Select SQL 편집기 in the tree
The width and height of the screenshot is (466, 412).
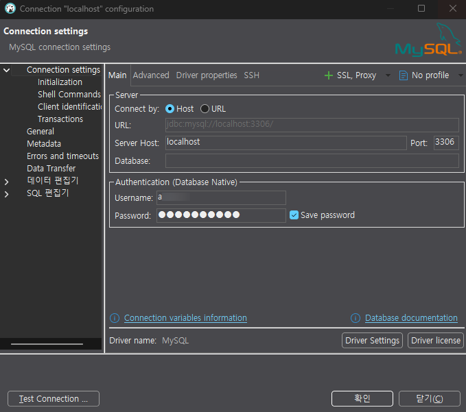tap(48, 193)
